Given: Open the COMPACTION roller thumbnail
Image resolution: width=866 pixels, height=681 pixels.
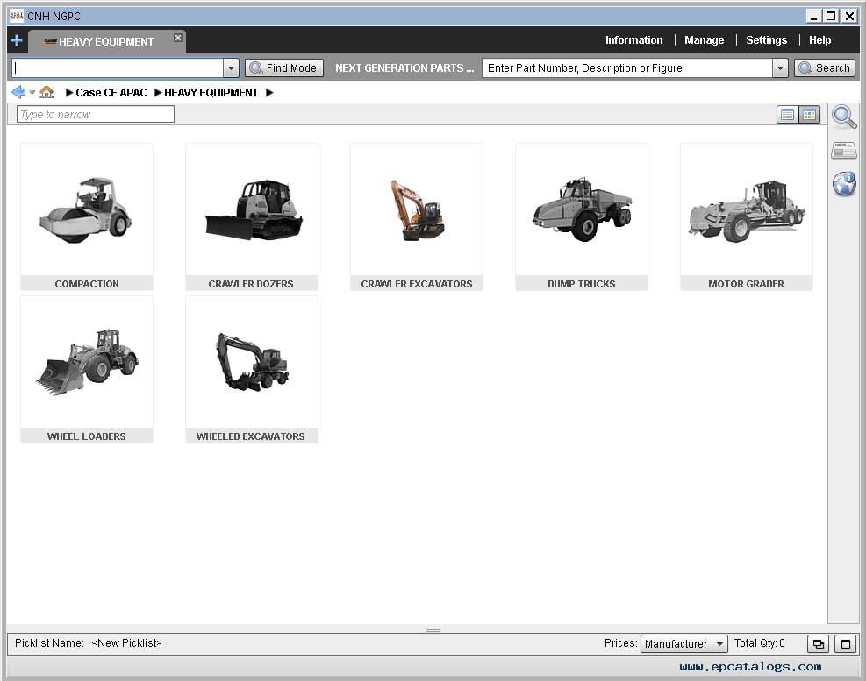Looking at the screenshot, I should tap(87, 209).
